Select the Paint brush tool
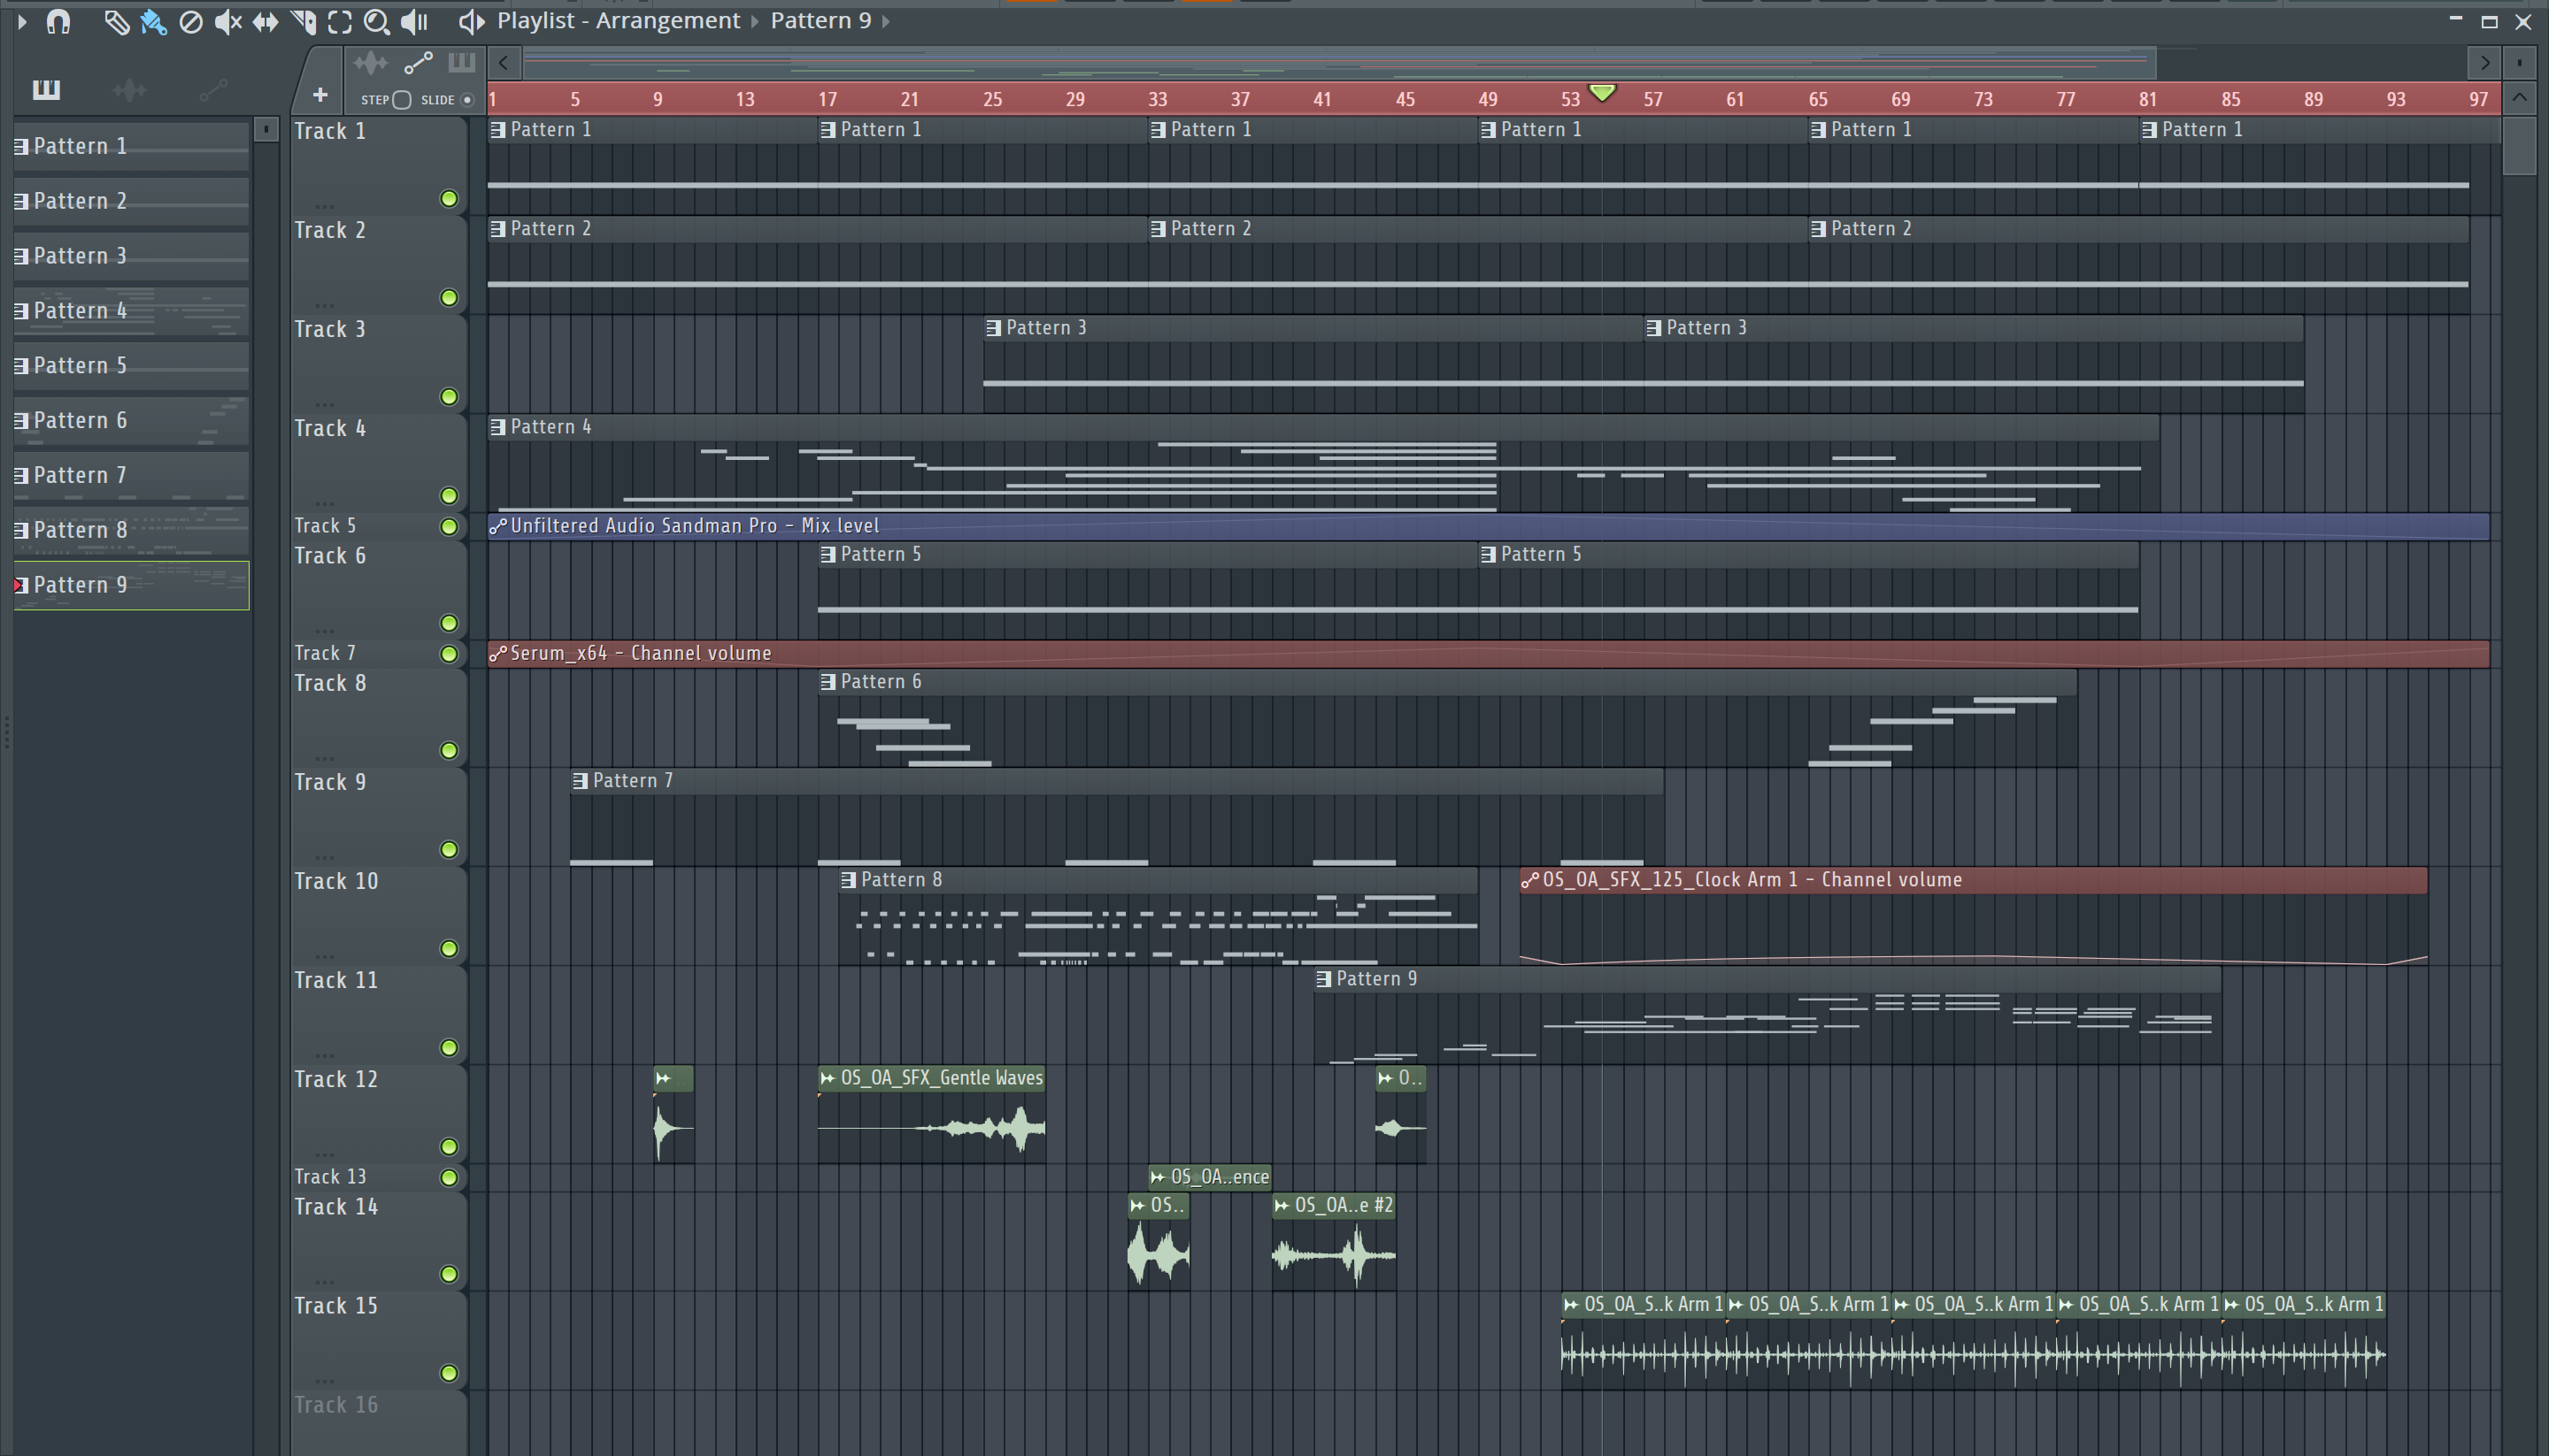 click(x=153, y=22)
